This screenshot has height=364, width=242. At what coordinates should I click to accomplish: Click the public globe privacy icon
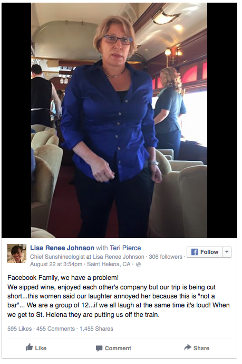pyautogui.click(x=138, y=265)
